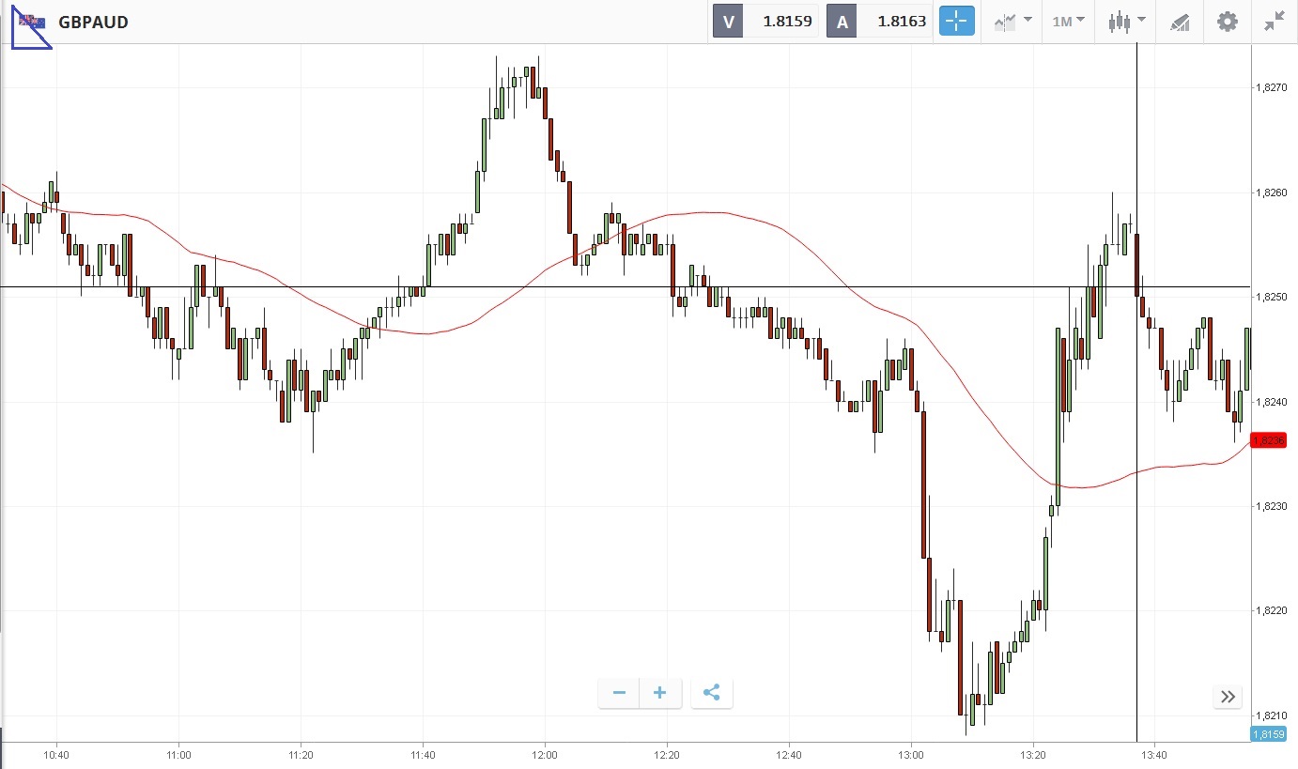Click the blue 1.8159 current price label

1268,734
